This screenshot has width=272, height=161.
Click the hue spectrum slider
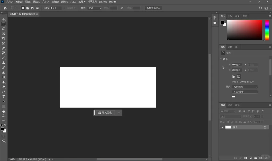click(x=267, y=30)
